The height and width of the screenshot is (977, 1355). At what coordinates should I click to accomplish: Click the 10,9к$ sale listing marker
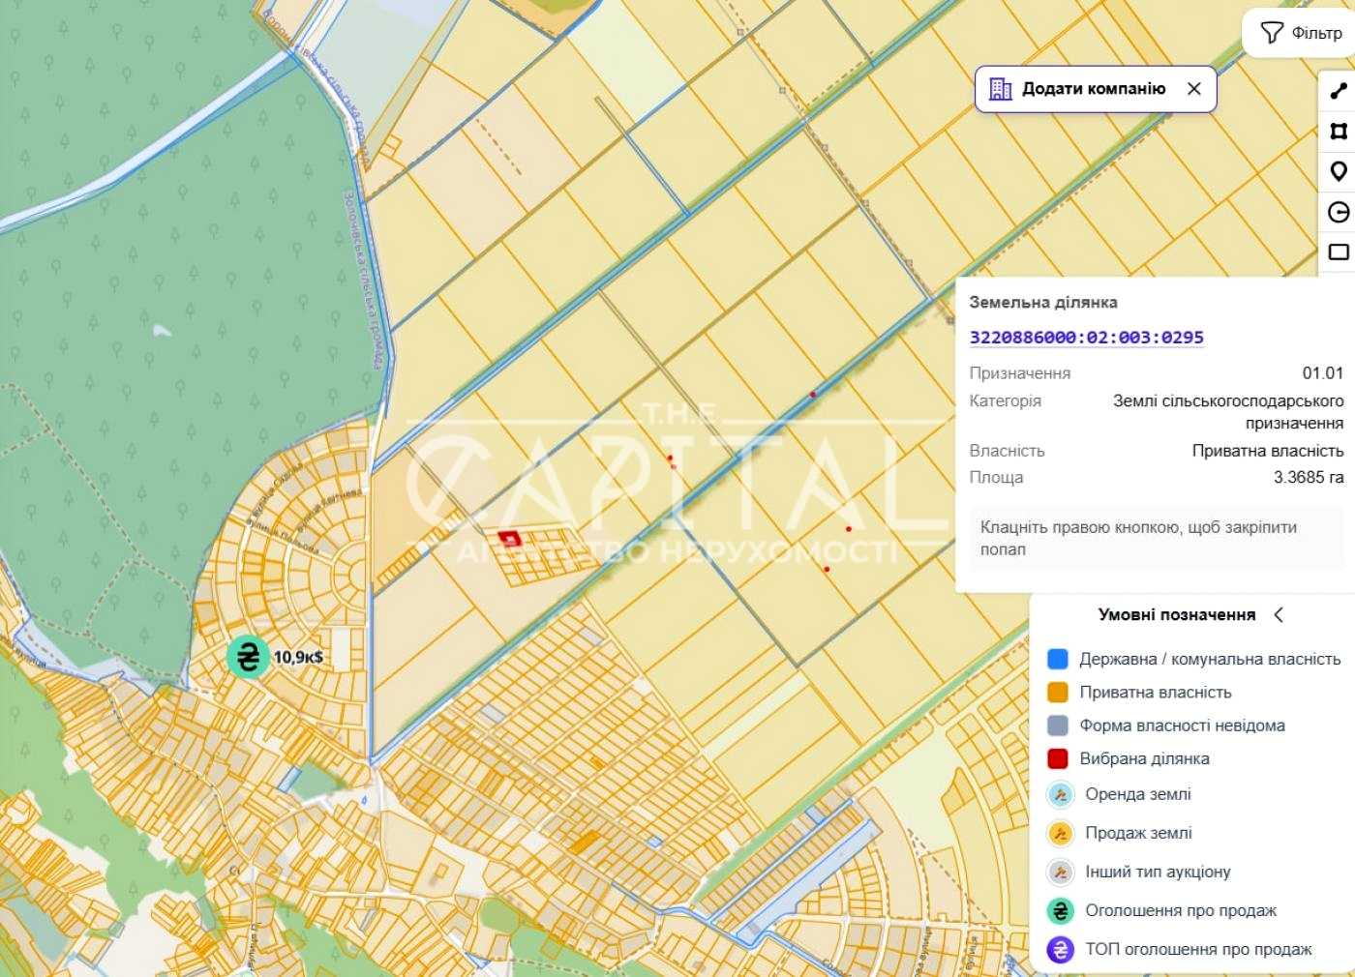click(x=248, y=657)
